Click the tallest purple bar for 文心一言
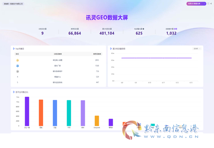The width and height of the screenshot is (214, 148). (x=27, y=111)
